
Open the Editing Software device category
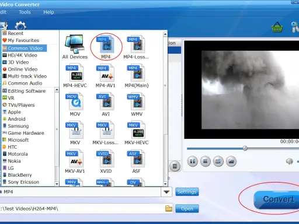(x=24, y=91)
